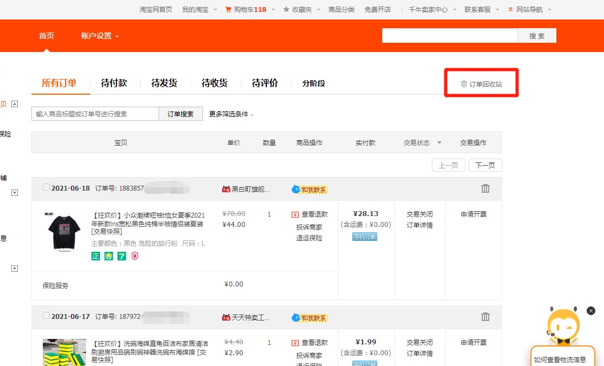The image size is (604, 366).
Task: Click the 上一页 button
Action: click(x=448, y=165)
